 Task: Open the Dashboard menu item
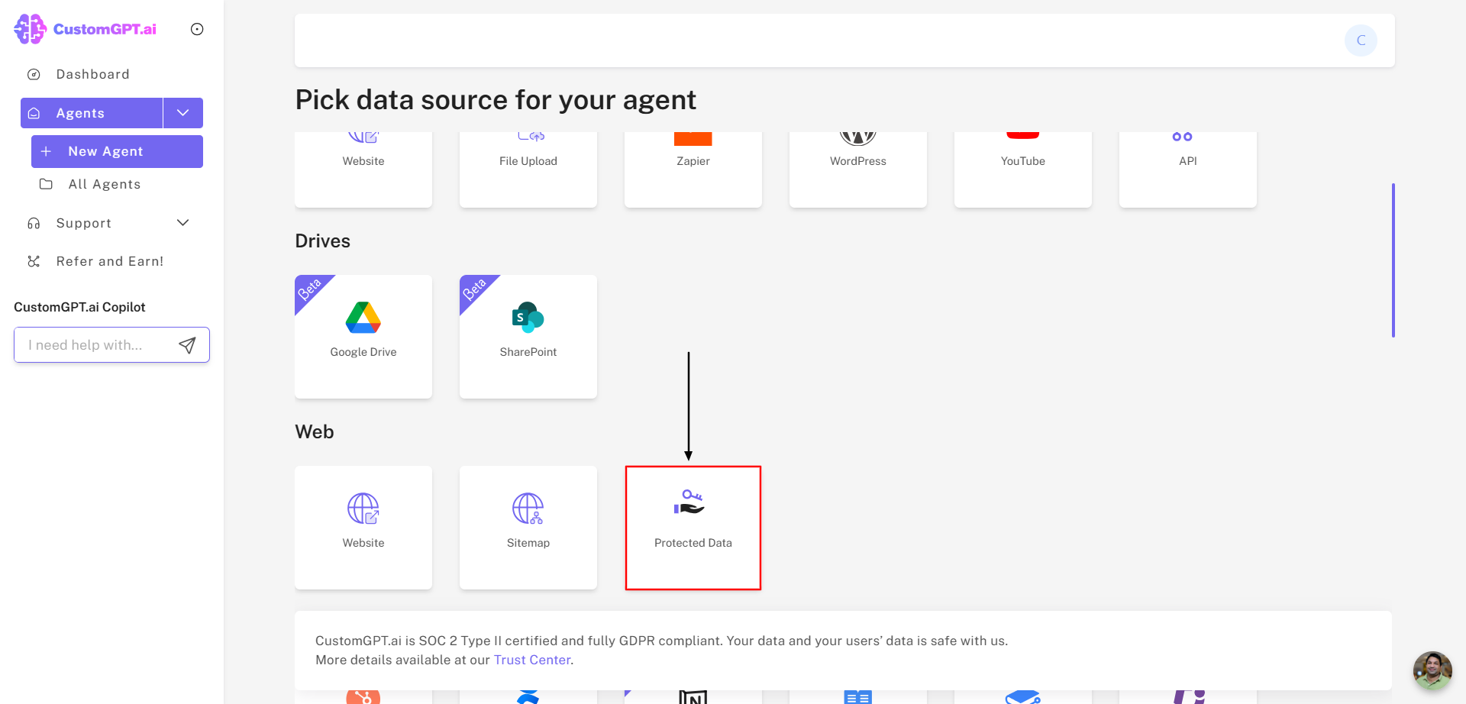tap(92, 74)
